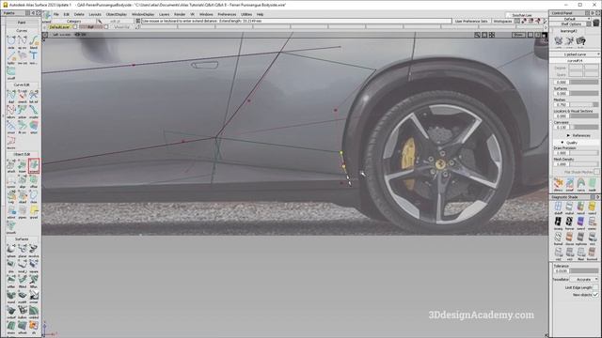Open the ObjectDisplay menu
The width and height of the screenshot is (602, 338).
(117, 15)
